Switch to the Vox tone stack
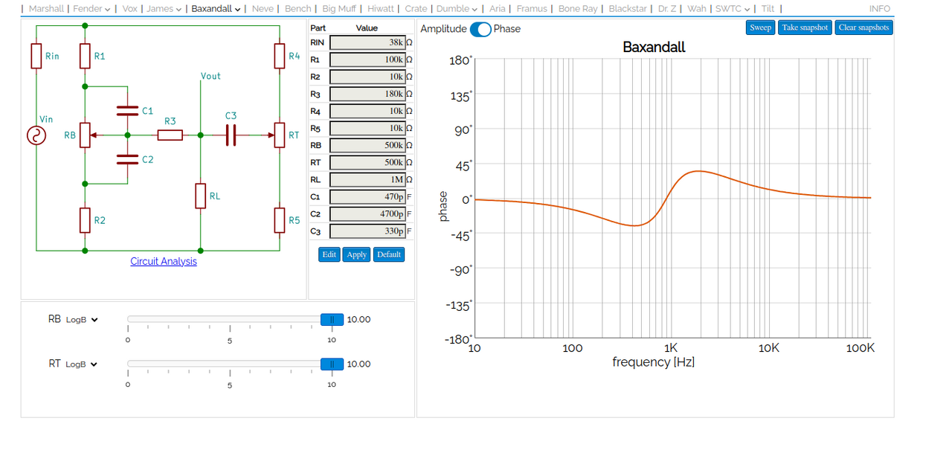Image resolution: width=952 pixels, height=450 pixels. [130, 9]
